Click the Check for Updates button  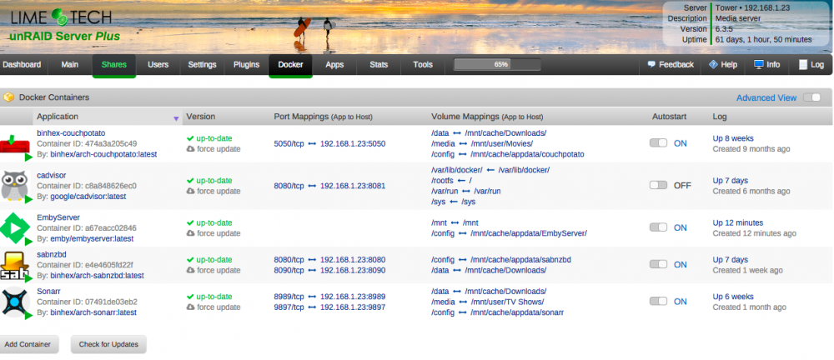pyautogui.click(x=108, y=344)
